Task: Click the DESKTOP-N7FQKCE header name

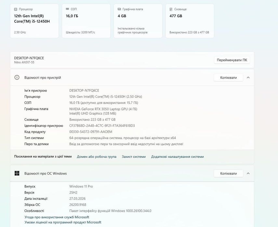Action: pos(29,58)
